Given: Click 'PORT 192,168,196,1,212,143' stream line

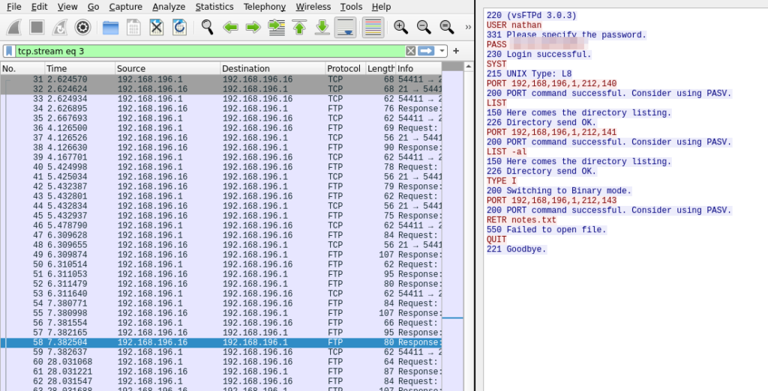Looking at the screenshot, I should pos(551,201).
